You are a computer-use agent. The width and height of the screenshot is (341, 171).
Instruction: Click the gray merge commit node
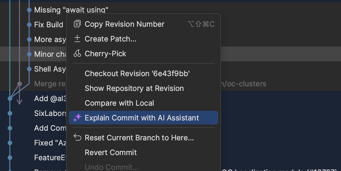click(19, 84)
